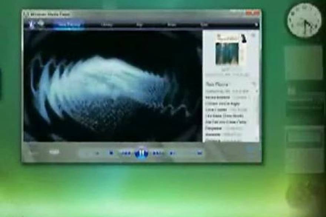Toggle shuffle mode on
This screenshot has width=326, height=217.
(x=86, y=153)
